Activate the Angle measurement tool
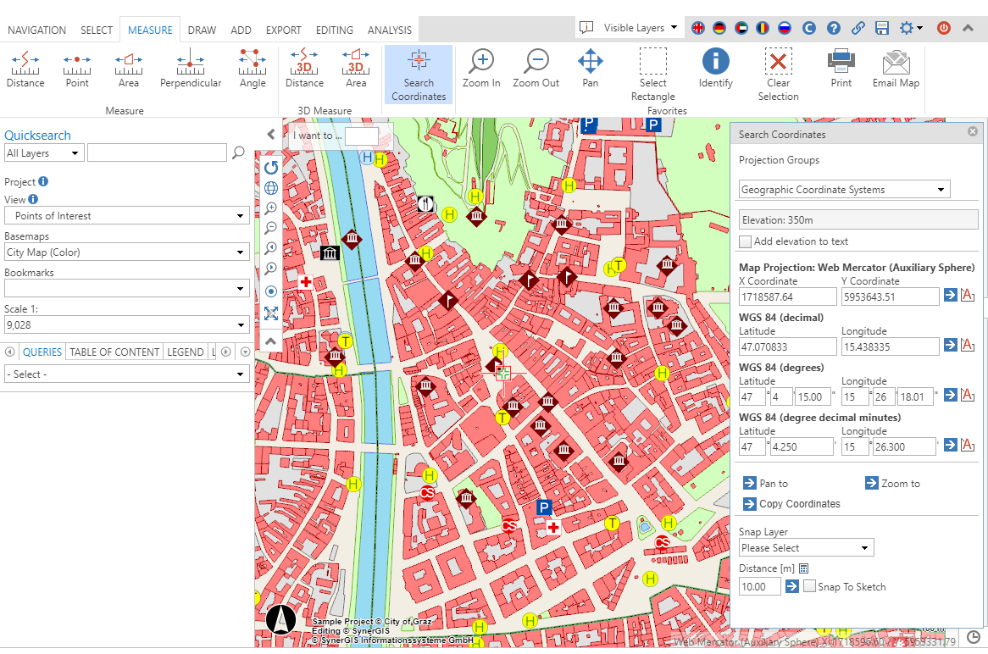Screen dimensions: 988x654 (x=252, y=68)
